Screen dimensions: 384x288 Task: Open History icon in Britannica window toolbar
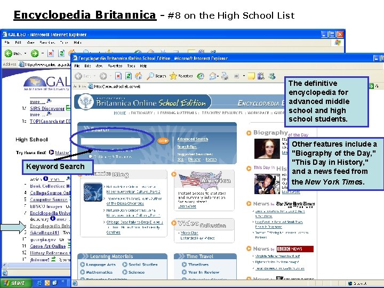click(x=201, y=76)
